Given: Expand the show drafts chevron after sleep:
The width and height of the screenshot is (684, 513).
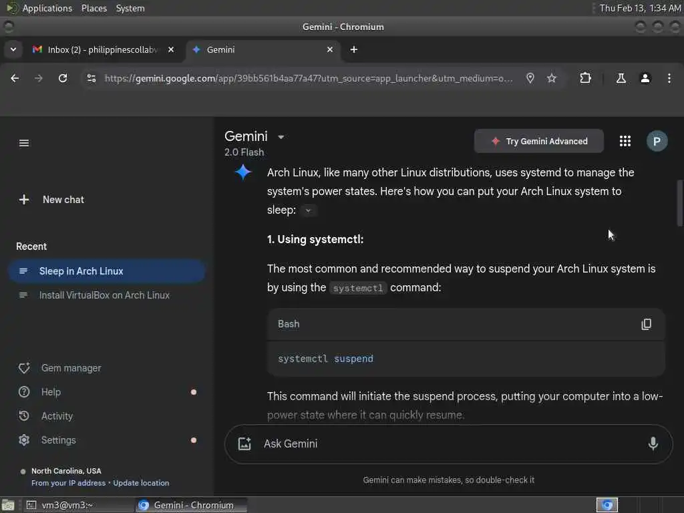Looking at the screenshot, I should click(308, 210).
